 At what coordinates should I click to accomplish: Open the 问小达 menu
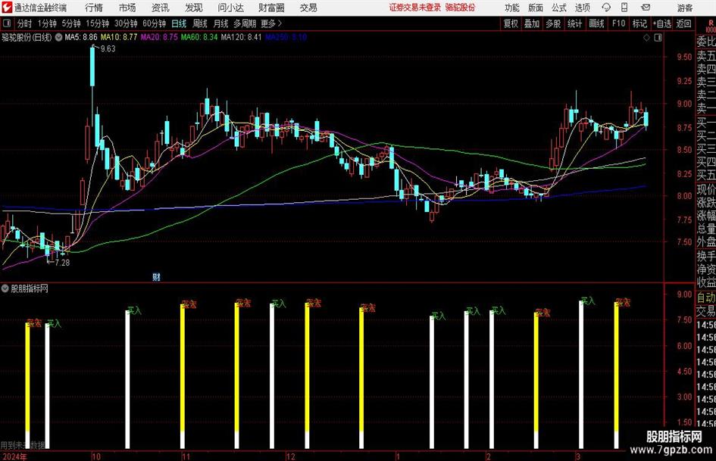(x=230, y=8)
